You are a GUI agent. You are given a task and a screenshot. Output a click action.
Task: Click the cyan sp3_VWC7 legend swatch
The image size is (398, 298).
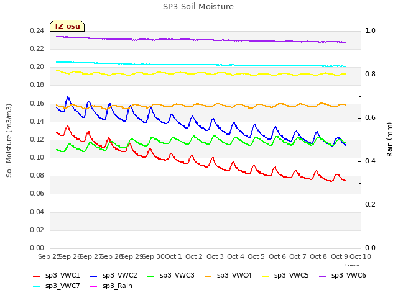(37, 287)
